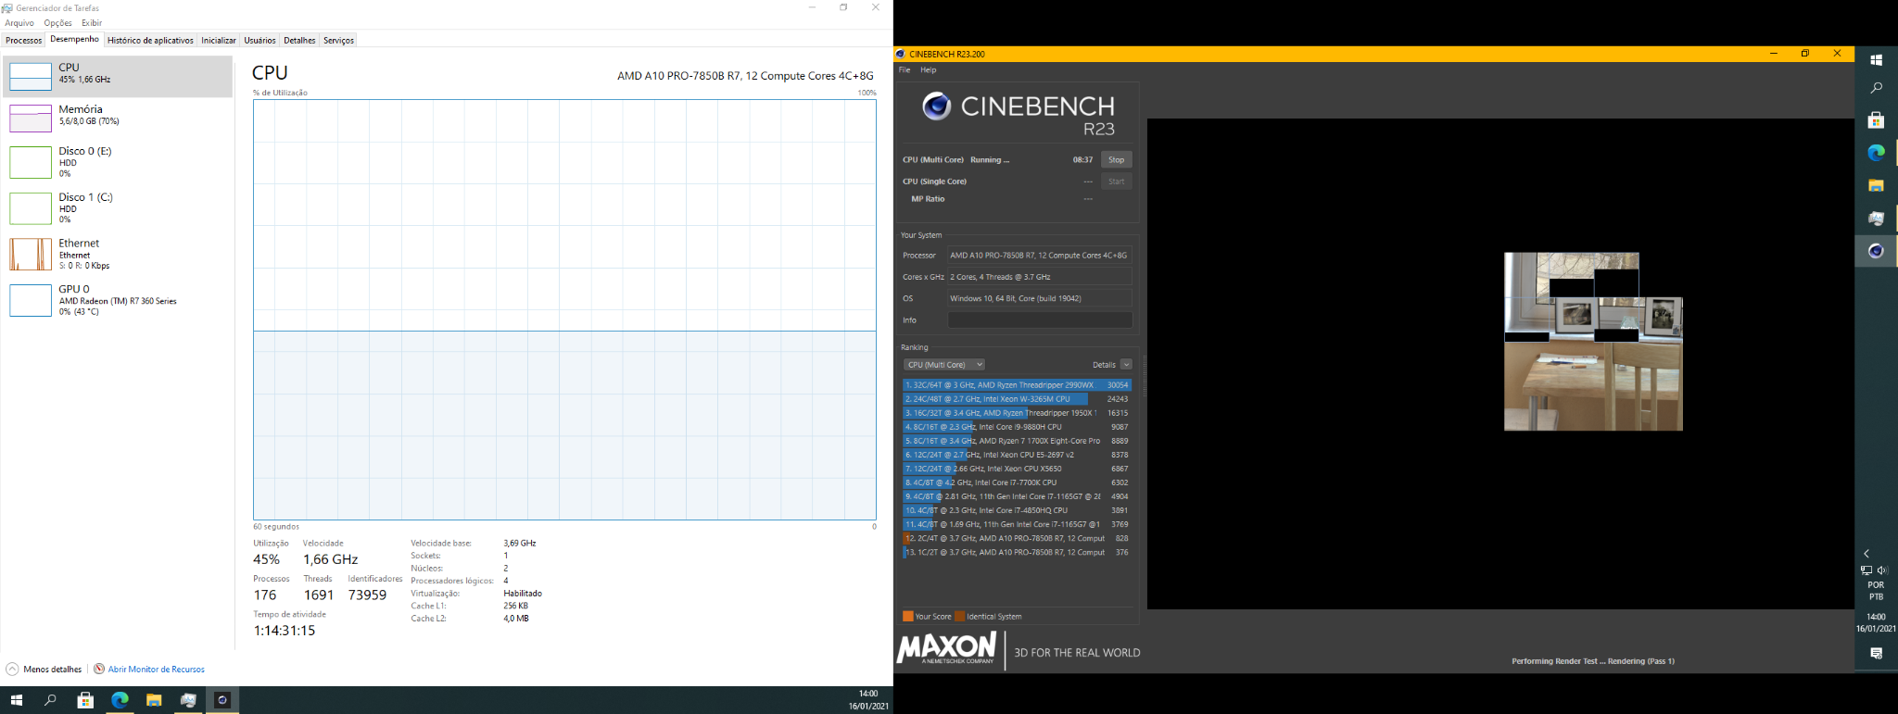Select the Core i7-4850HQ ranking row
The image size is (1898, 714).
[x=1017, y=510]
